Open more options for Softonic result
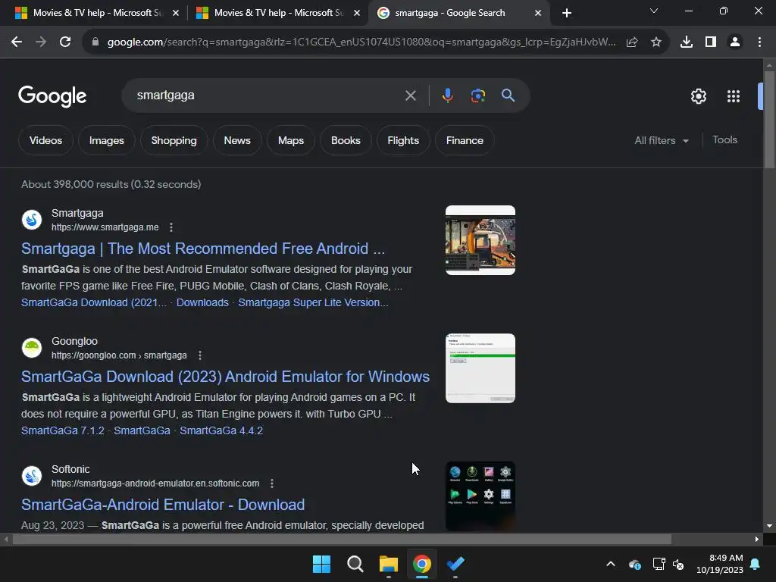 coord(272,483)
